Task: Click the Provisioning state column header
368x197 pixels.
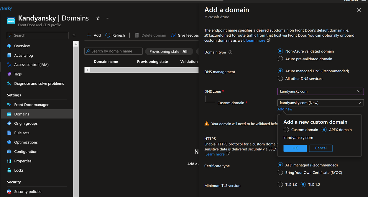Action: 152,62
